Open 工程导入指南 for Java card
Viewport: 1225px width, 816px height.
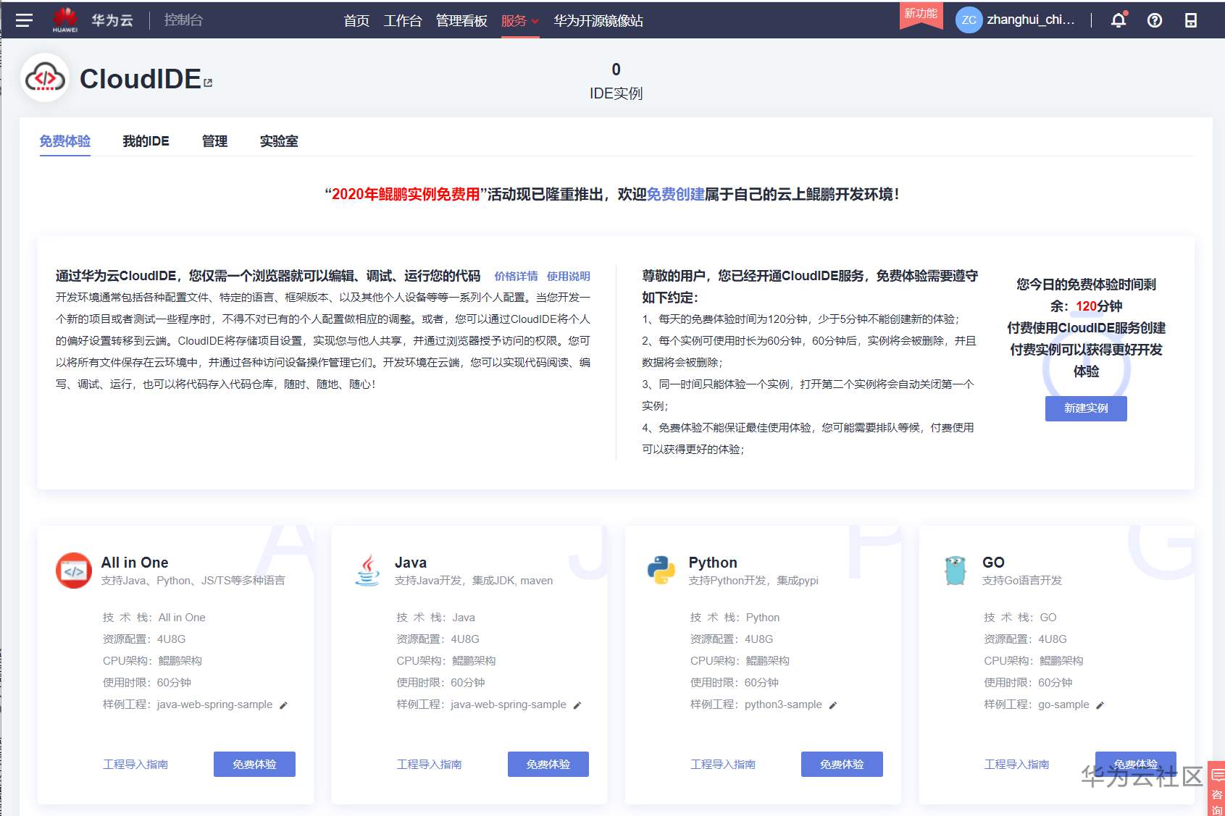tap(429, 765)
